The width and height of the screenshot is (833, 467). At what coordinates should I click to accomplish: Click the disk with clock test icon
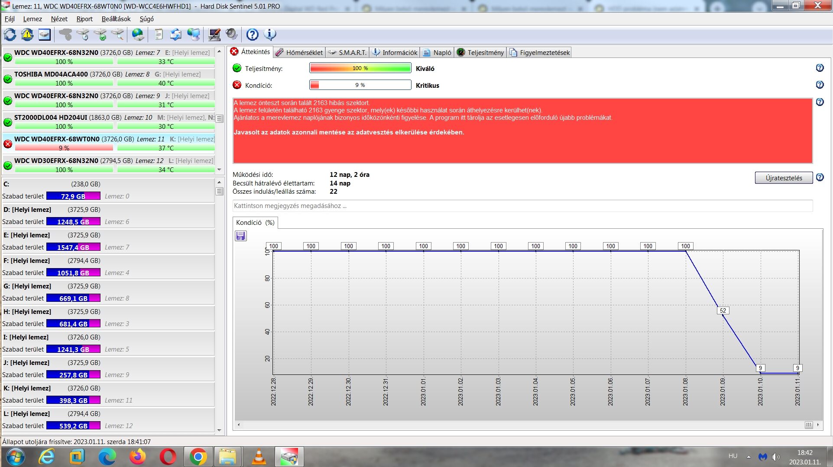coord(83,35)
